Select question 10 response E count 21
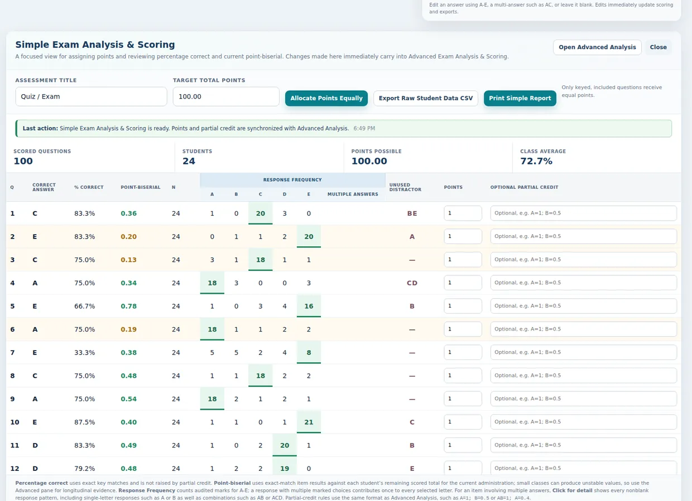This screenshot has width=692, height=501. pyautogui.click(x=309, y=422)
